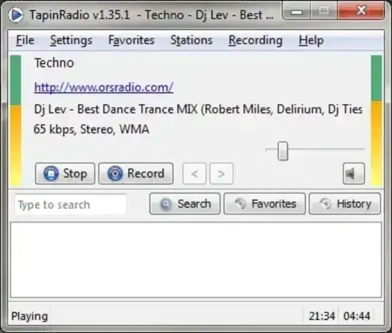
Task: Open the File menu
Action: click(25, 40)
